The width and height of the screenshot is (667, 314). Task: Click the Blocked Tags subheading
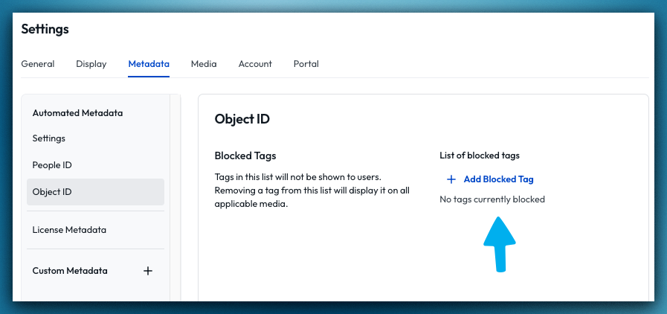point(245,156)
